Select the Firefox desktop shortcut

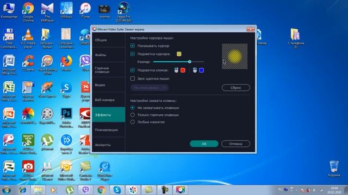[x=66, y=63]
